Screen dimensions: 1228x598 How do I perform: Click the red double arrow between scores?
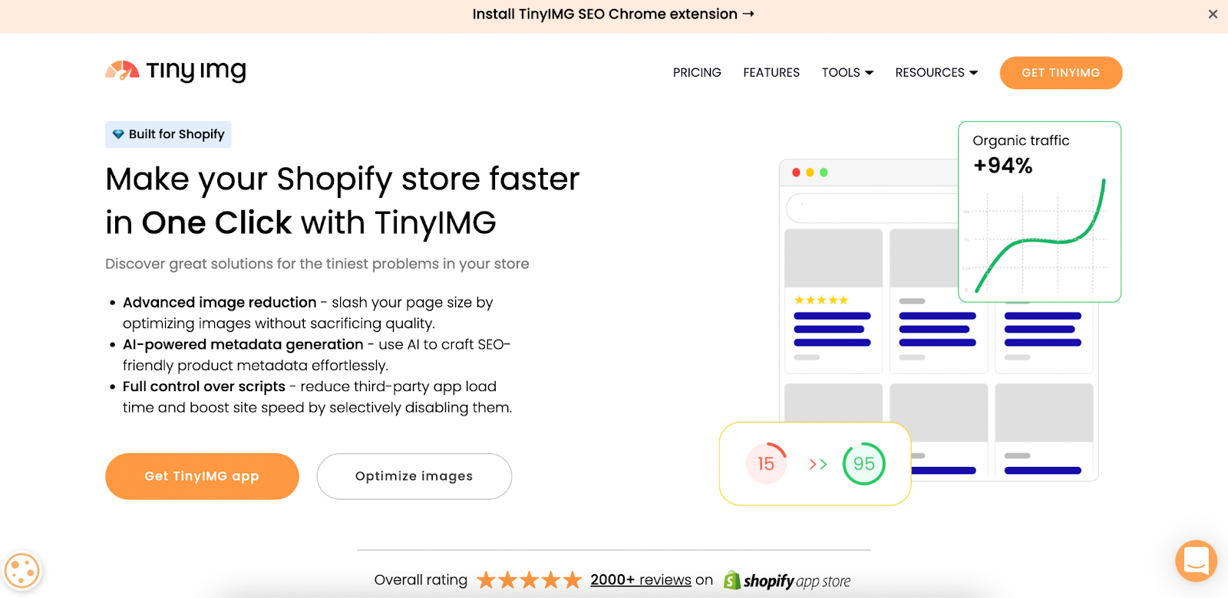(818, 464)
